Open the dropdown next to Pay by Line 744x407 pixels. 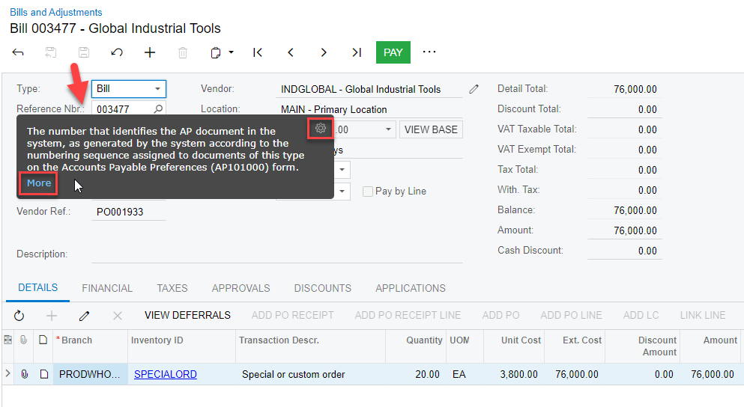[342, 192]
